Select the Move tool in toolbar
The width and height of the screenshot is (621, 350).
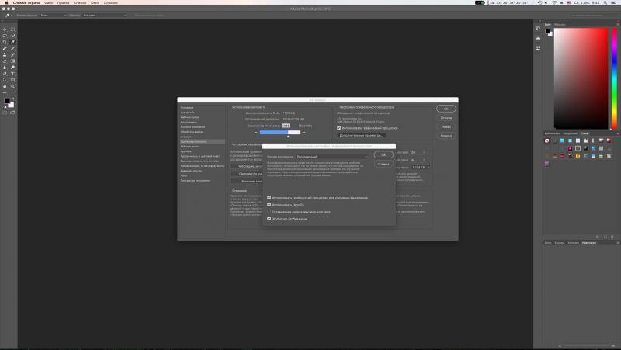click(5, 29)
